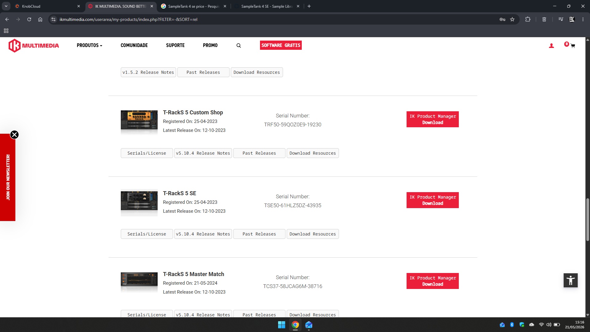This screenshot has height=332, width=590.
Task: Click T-RackS 5 SE product thumbnail
Action: (x=139, y=203)
